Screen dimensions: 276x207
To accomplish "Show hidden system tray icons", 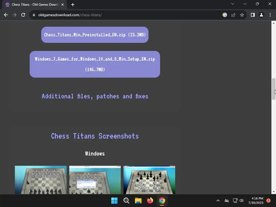I will click(218, 201).
